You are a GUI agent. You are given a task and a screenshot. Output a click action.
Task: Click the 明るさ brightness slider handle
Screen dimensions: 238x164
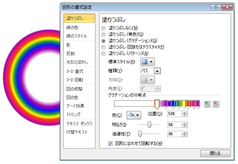pyautogui.click(x=149, y=125)
